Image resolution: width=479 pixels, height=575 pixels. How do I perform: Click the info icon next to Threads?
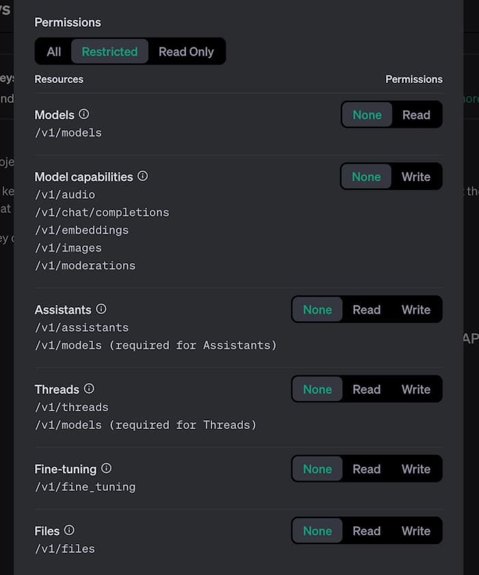[89, 389]
